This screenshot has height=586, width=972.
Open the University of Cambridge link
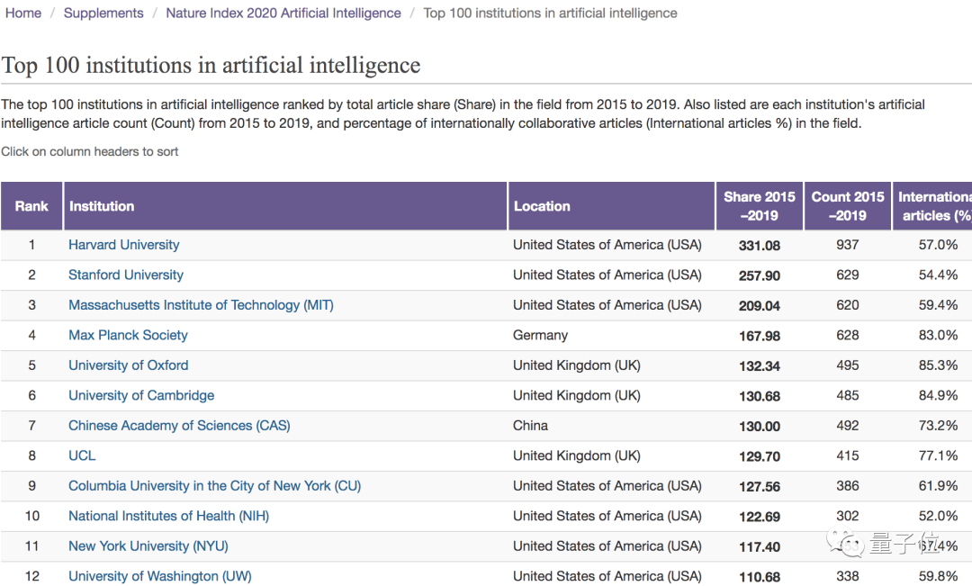(141, 396)
